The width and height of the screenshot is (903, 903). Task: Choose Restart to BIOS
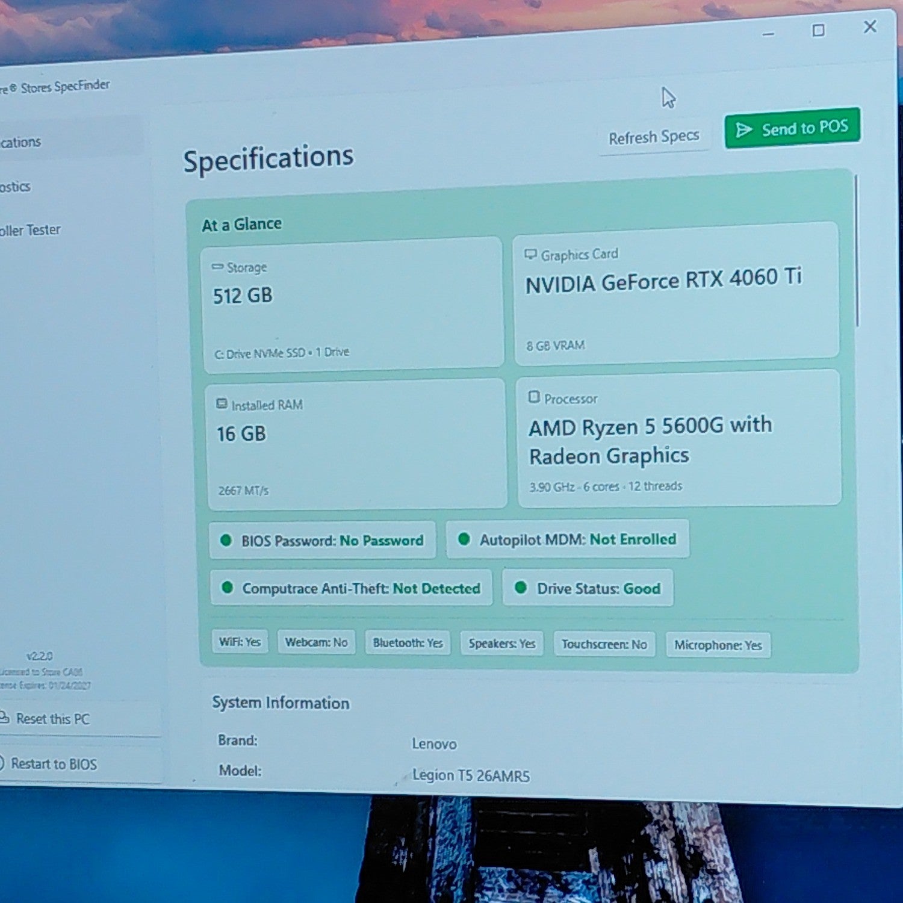pyautogui.click(x=78, y=764)
